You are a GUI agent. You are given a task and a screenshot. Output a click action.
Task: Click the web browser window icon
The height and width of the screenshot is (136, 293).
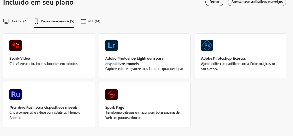tap(83, 21)
